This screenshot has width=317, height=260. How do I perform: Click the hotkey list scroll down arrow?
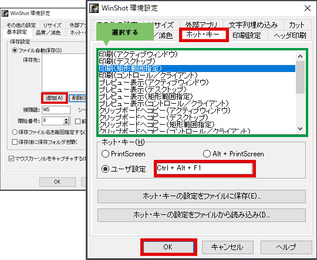pyautogui.click(x=300, y=128)
